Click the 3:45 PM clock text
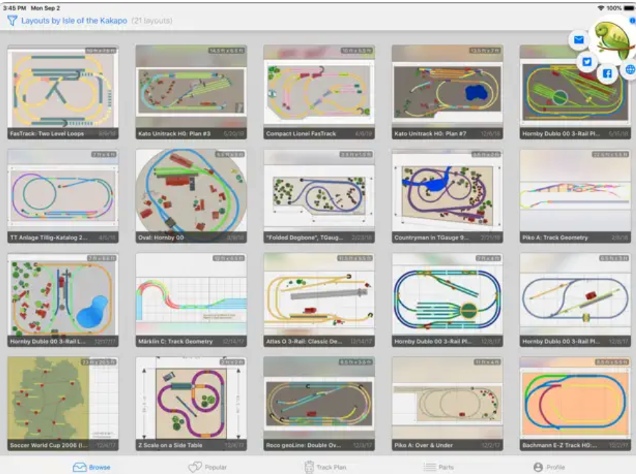 pyautogui.click(x=14, y=8)
